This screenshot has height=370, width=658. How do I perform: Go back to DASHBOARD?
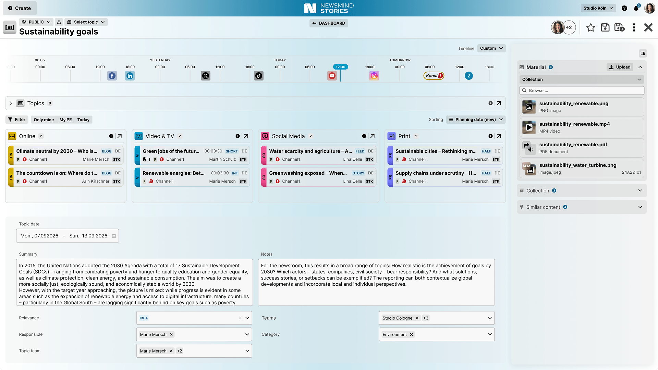point(329,23)
